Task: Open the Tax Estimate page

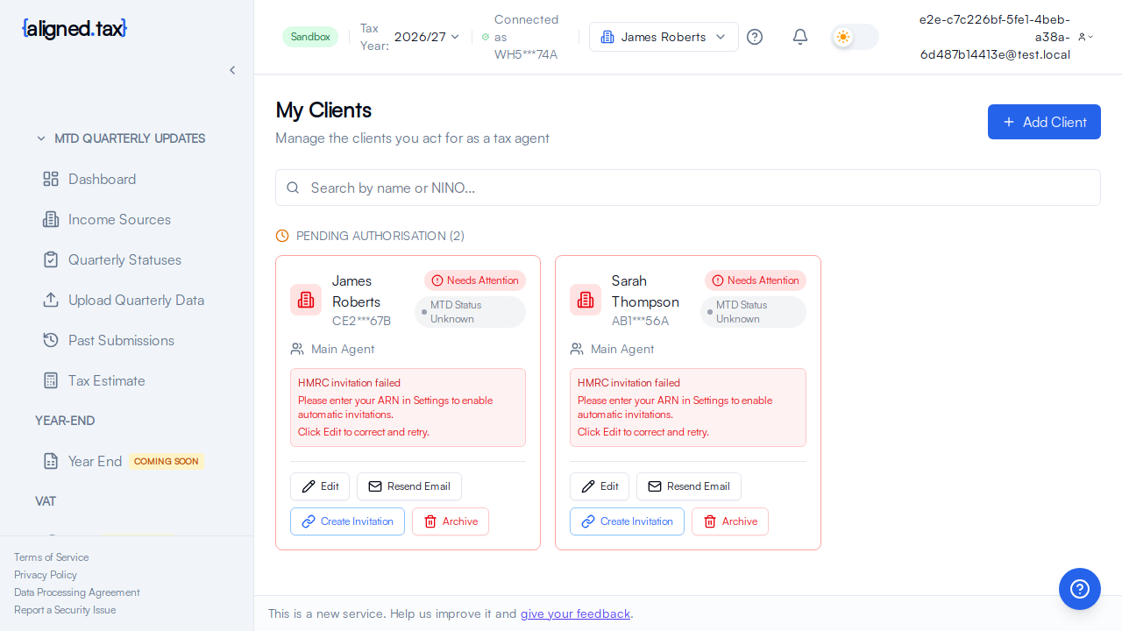Action: [106, 380]
